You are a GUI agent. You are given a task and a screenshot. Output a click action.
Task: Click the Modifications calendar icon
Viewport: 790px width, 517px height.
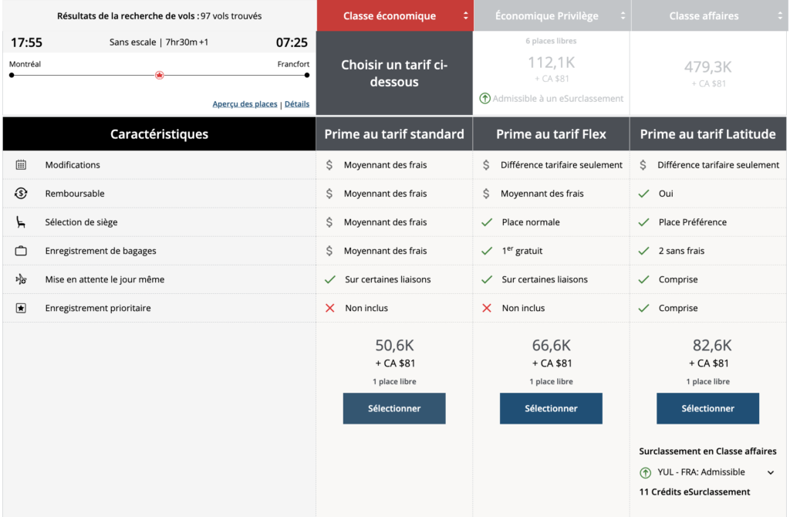[21, 165]
